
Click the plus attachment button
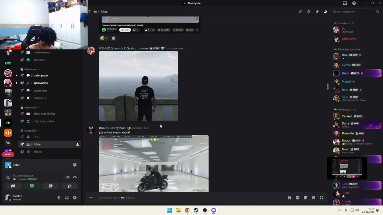(91, 198)
